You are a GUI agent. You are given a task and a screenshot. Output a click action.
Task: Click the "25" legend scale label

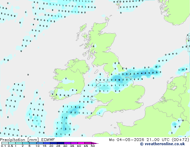(x=58, y=146)
